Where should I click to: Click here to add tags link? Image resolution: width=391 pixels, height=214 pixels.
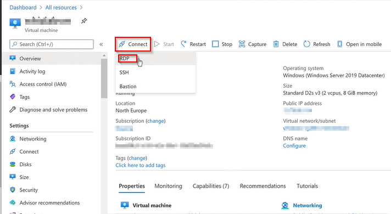point(141,165)
